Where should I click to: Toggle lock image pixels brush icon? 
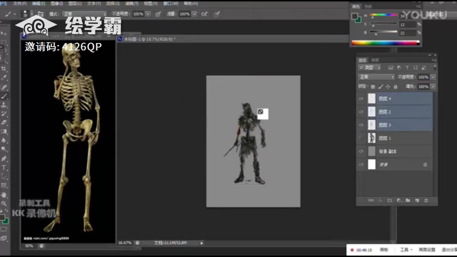coord(381,86)
